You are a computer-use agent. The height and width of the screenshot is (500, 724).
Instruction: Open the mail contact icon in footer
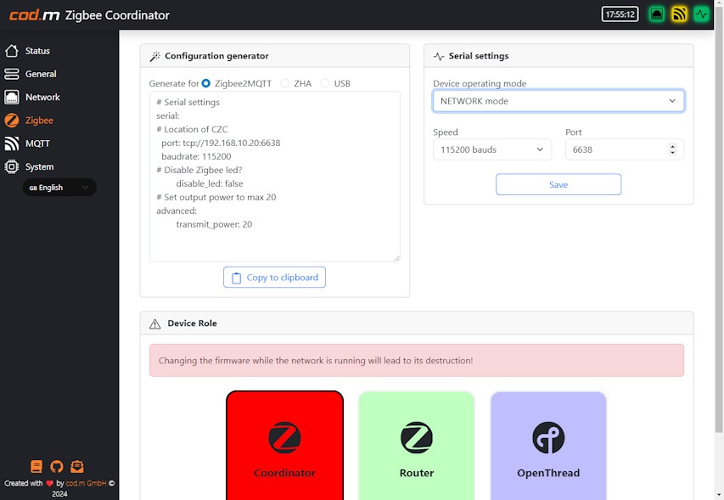(77, 466)
